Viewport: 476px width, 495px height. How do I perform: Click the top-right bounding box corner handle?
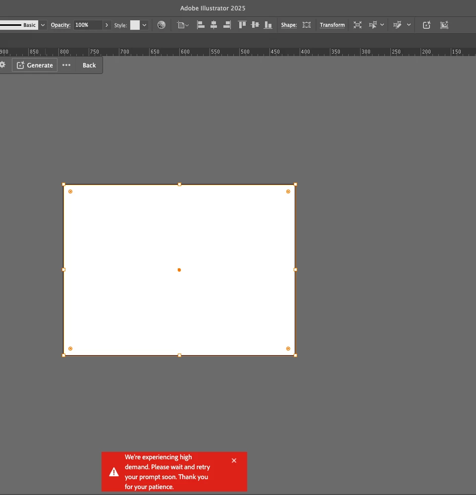[x=295, y=185]
